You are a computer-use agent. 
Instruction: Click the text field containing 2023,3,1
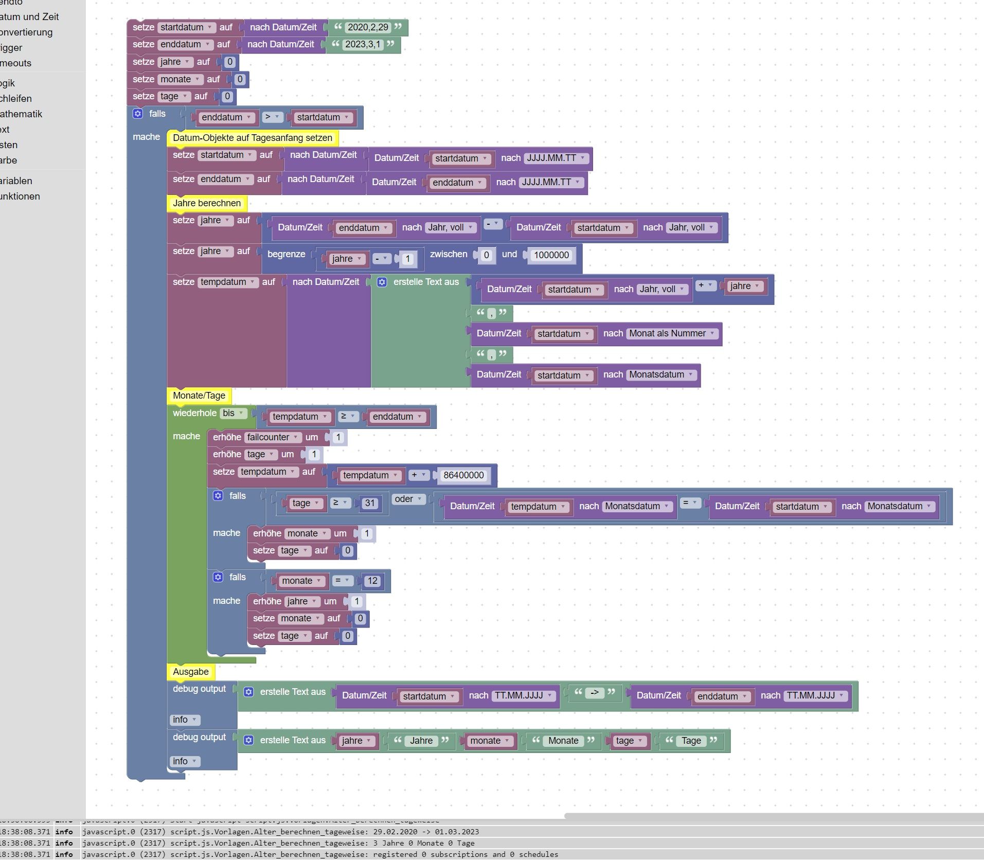[363, 44]
